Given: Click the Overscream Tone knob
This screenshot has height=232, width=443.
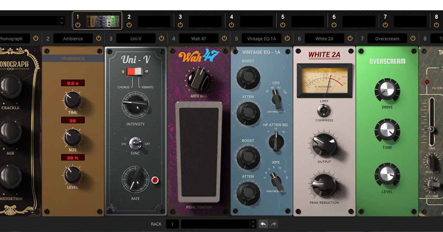Looking at the screenshot, I should pyautogui.click(x=387, y=131).
